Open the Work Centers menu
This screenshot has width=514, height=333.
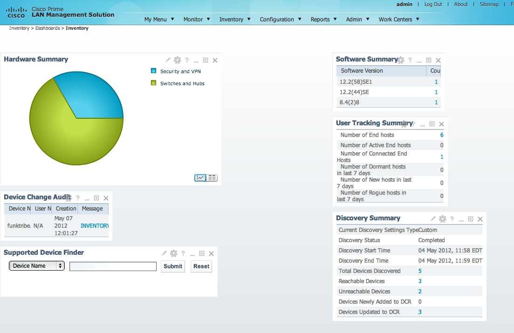point(398,20)
